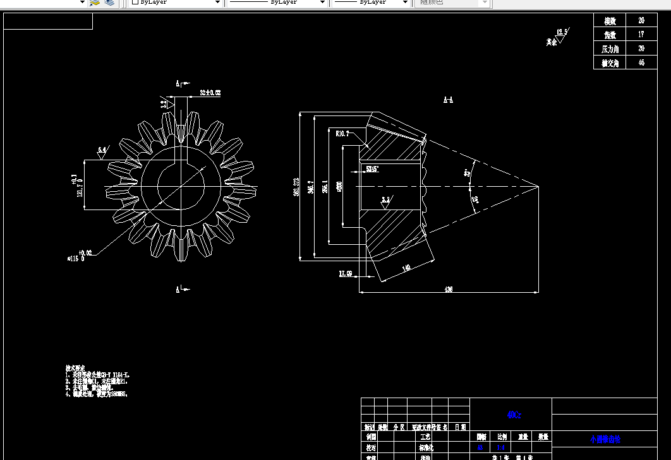Click the 工艺 cell in title block
The width and height of the screenshot is (671, 460).
(425, 437)
